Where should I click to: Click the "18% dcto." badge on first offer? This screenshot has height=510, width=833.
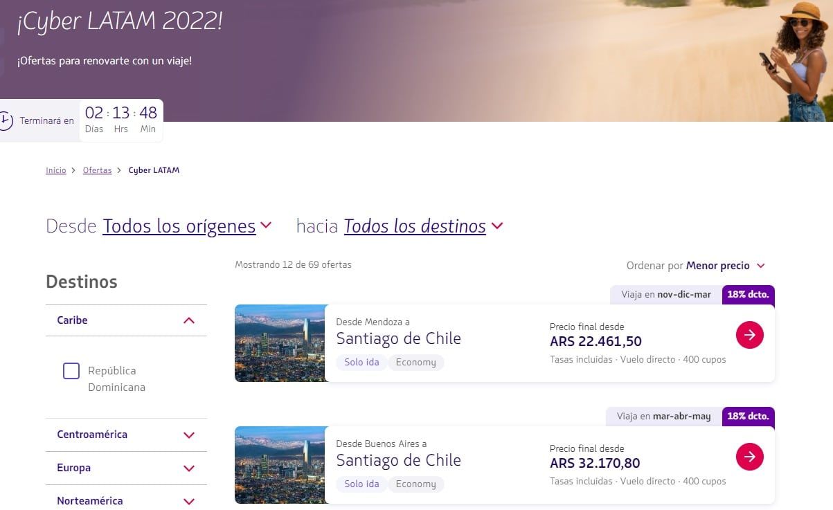coord(748,293)
